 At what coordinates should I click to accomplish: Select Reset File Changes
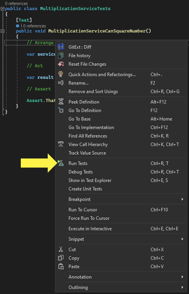click(x=121, y=64)
